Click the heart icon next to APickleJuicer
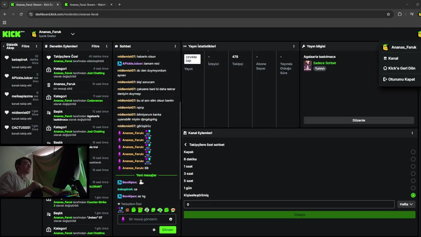This screenshot has height=237, width=421. point(7,76)
